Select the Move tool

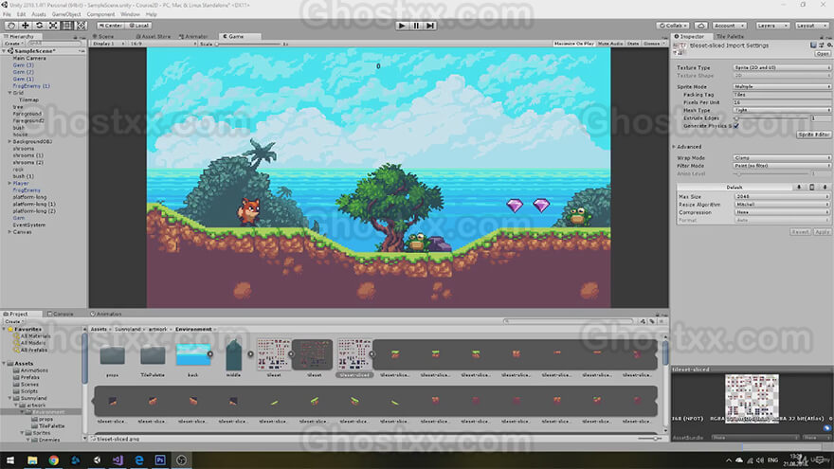[x=25, y=26]
